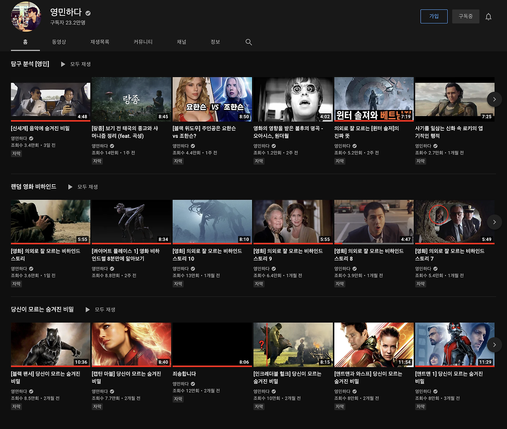The height and width of the screenshot is (429, 507).
Task: Open the [앤트맨과 와스프] video title
Action: click(368, 378)
